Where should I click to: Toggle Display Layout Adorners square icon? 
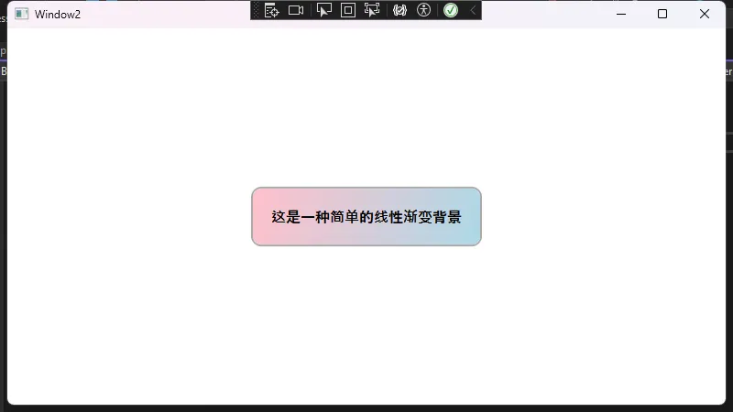348,10
